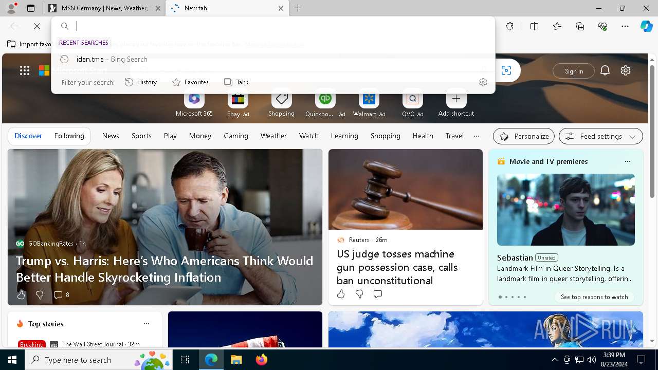Open the Shopping category
The width and height of the screenshot is (658, 370).
(385, 136)
